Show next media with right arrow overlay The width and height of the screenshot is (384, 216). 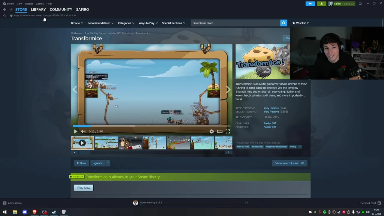[228, 89]
